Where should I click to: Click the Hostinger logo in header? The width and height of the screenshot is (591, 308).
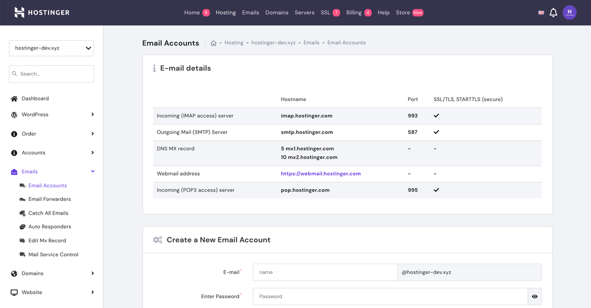42,12
